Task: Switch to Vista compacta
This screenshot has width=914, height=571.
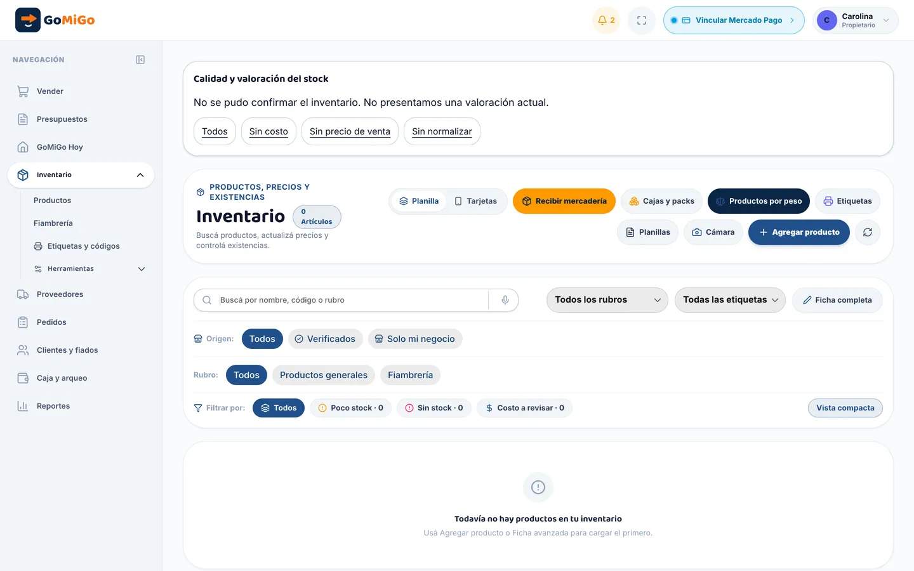Action: [845, 408]
